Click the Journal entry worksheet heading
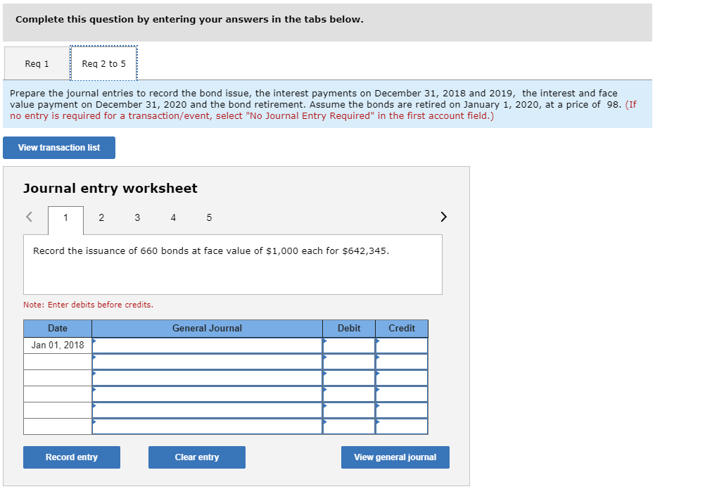The image size is (724, 501). [x=110, y=189]
